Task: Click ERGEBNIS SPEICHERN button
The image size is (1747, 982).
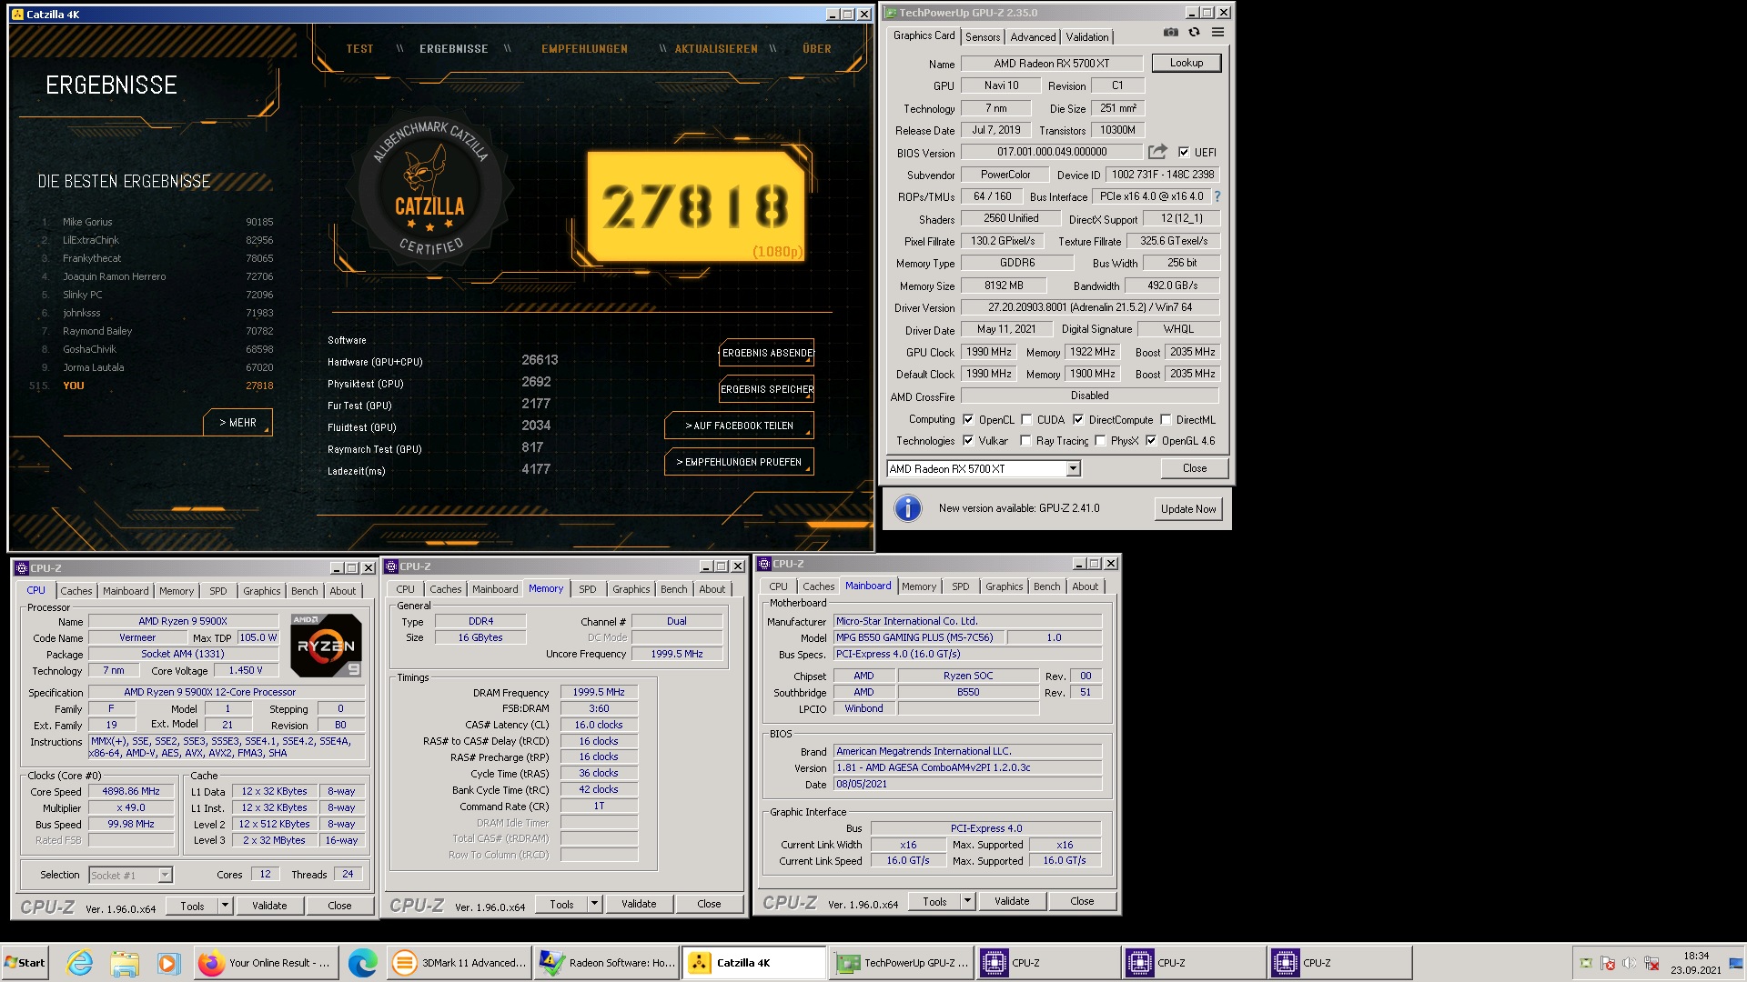Action: click(766, 389)
